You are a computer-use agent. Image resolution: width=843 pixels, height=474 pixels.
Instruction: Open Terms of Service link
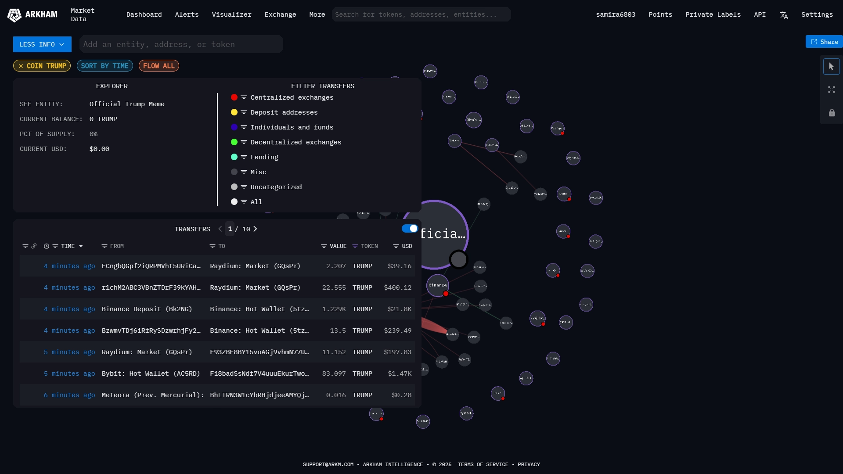pyautogui.click(x=483, y=464)
